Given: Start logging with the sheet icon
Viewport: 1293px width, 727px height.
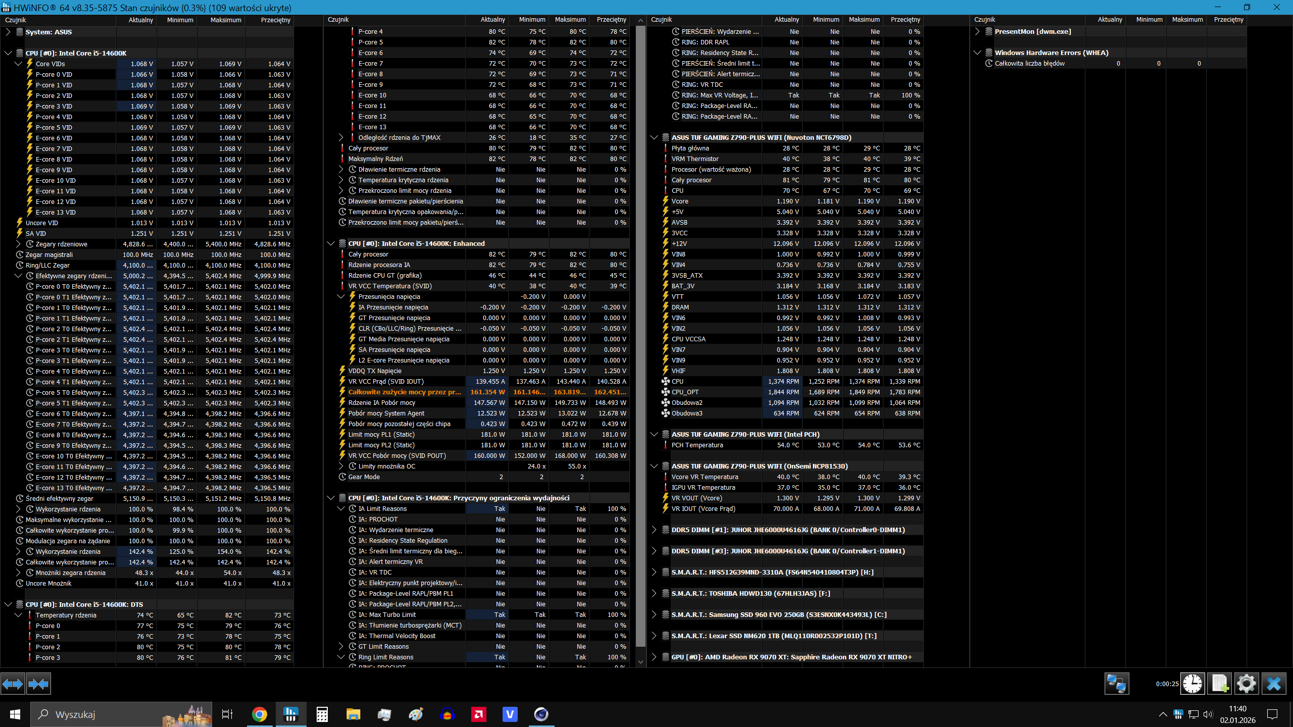Looking at the screenshot, I should point(1219,684).
